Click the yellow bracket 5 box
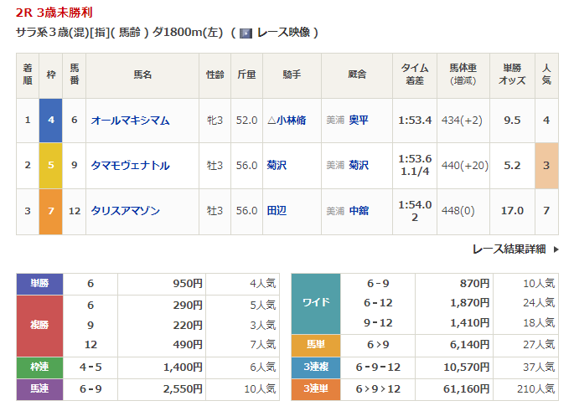 pyautogui.click(x=51, y=166)
